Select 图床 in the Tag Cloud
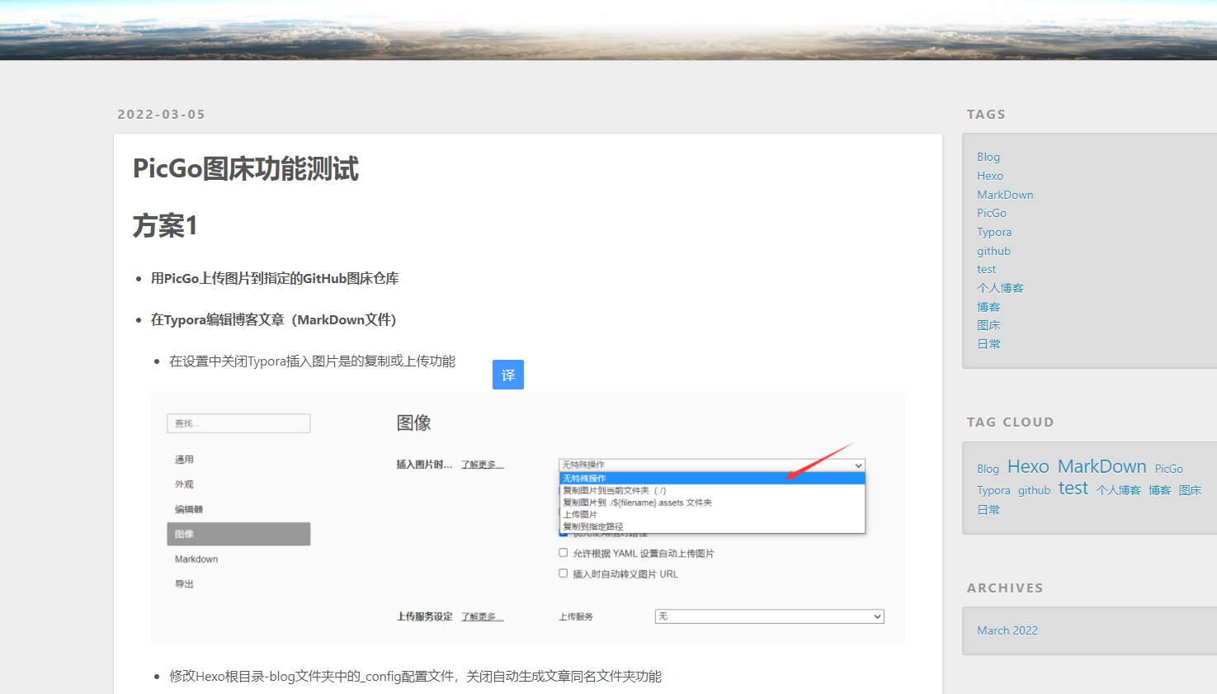The height and width of the screenshot is (694, 1217). tap(1190, 490)
